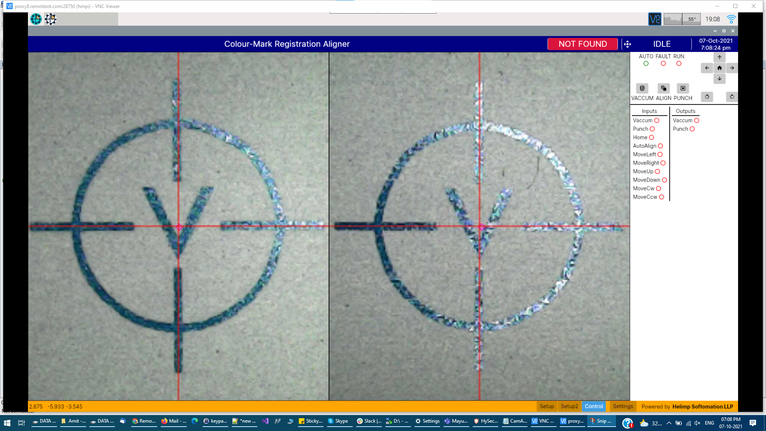Click the ALIGN icon button
The width and height of the screenshot is (766, 431).
[663, 88]
